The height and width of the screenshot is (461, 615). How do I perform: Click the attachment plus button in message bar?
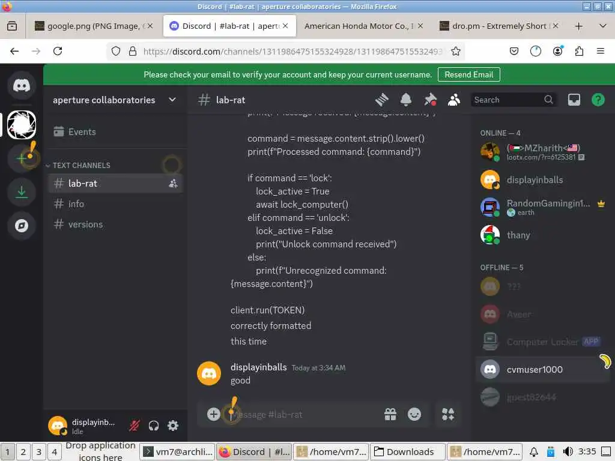(213, 414)
